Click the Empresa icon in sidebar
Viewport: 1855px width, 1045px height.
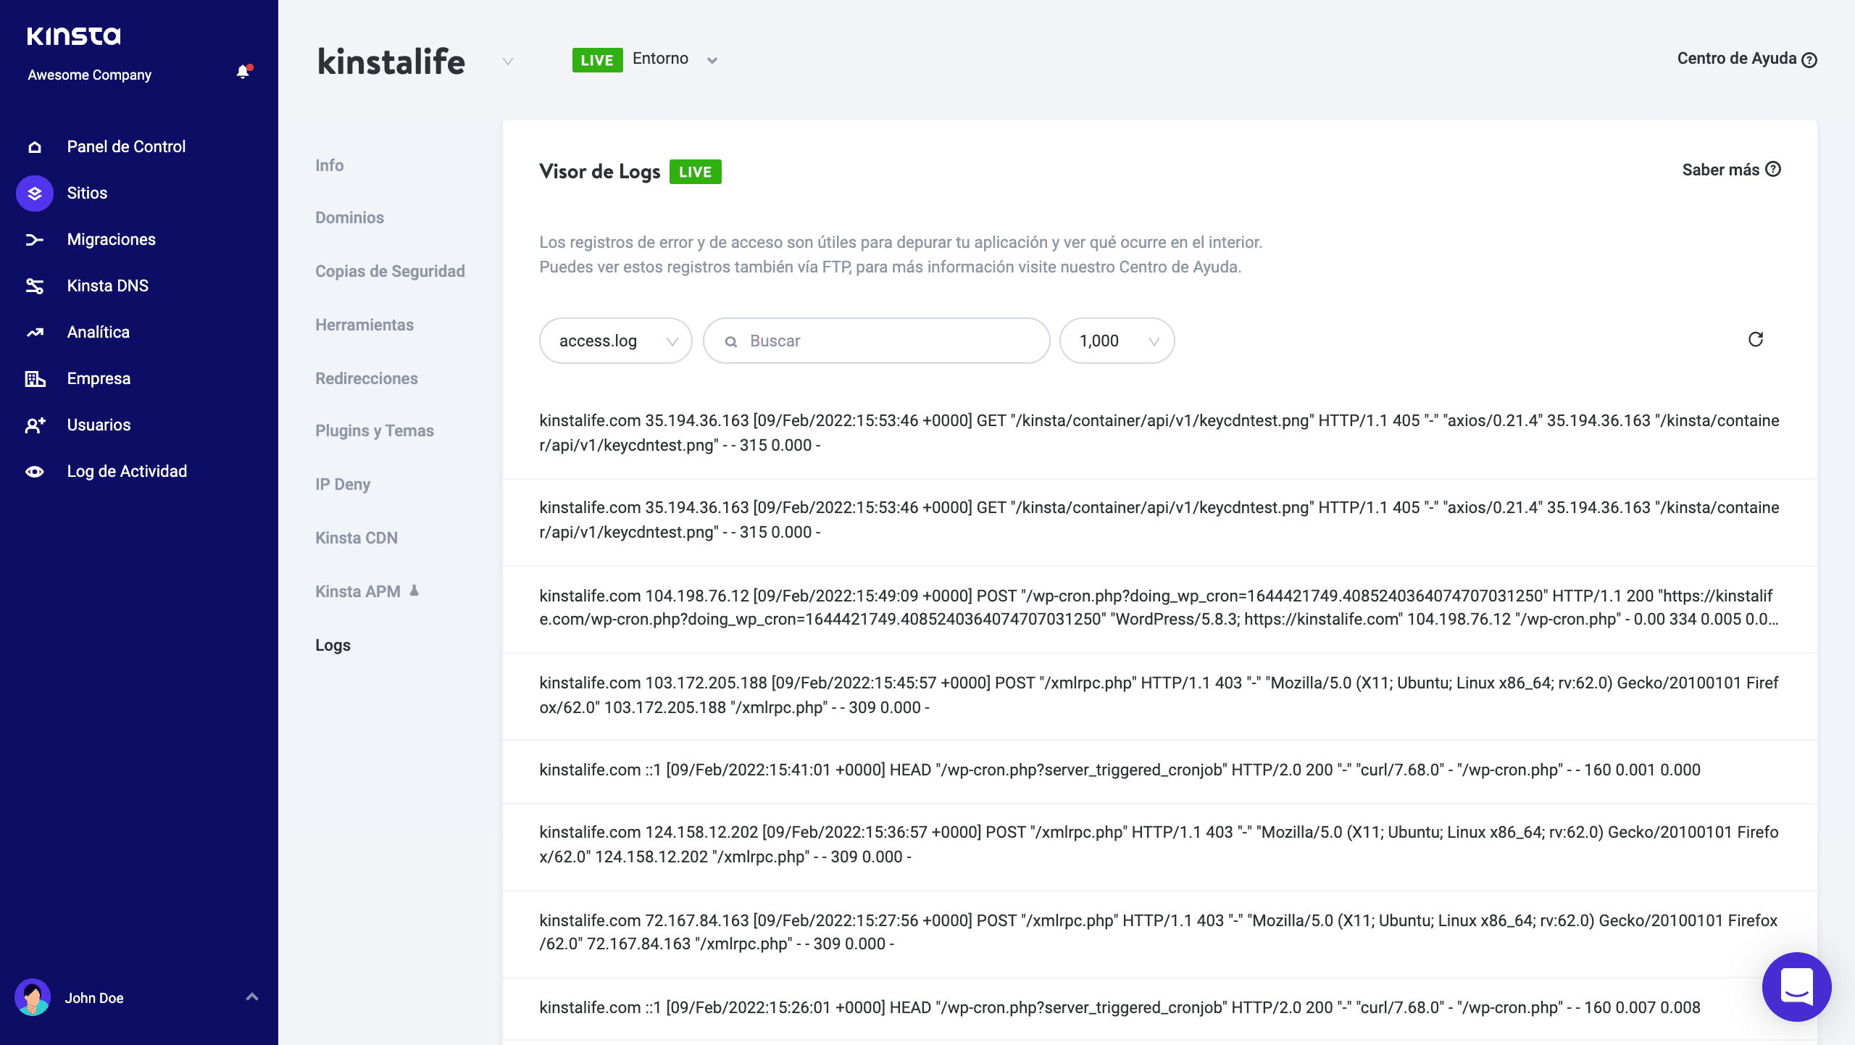[34, 378]
